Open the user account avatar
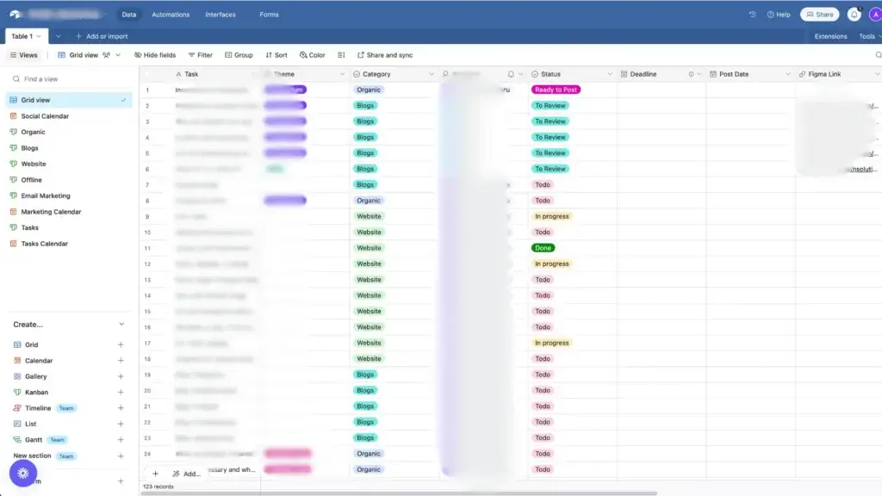The image size is (882, 496). [875, 15]
